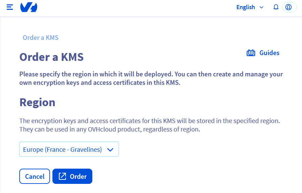Click the Order a KMS page heading
This screenshot has height=193, width=302.
pos(51,57)
